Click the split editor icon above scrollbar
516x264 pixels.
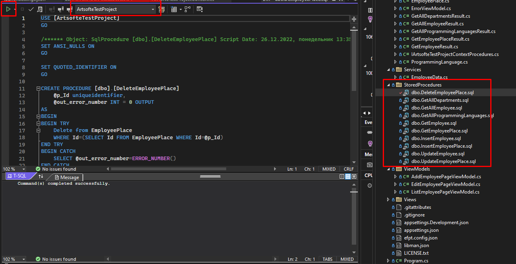(354, 19)
